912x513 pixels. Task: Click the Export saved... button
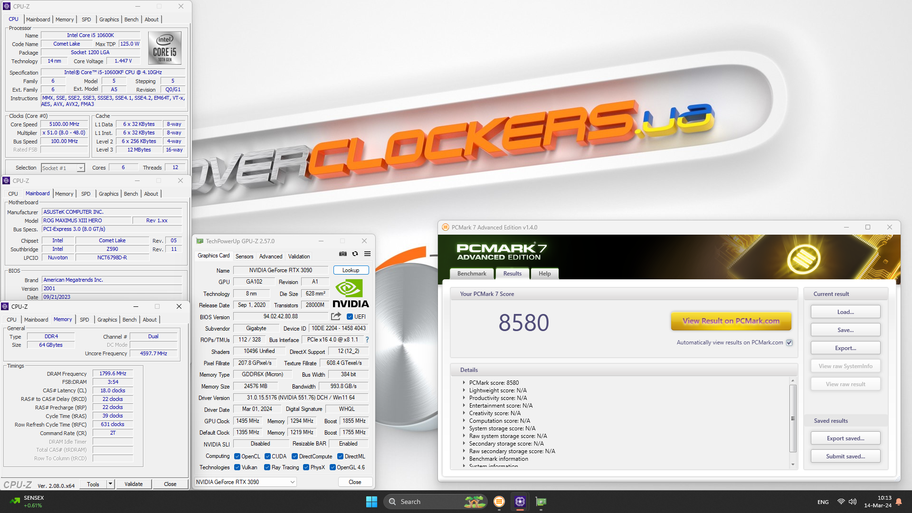coord(845,438)
